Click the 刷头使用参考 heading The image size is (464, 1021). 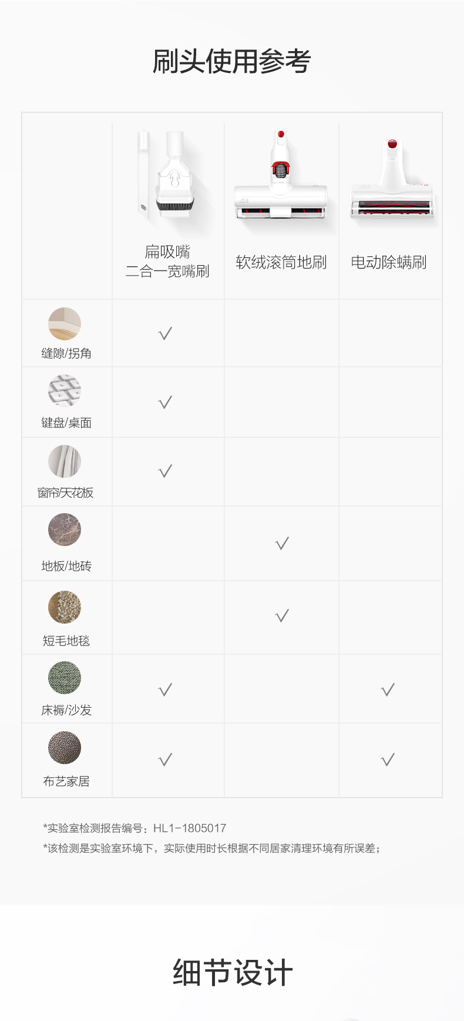click(x=231, y=62)
